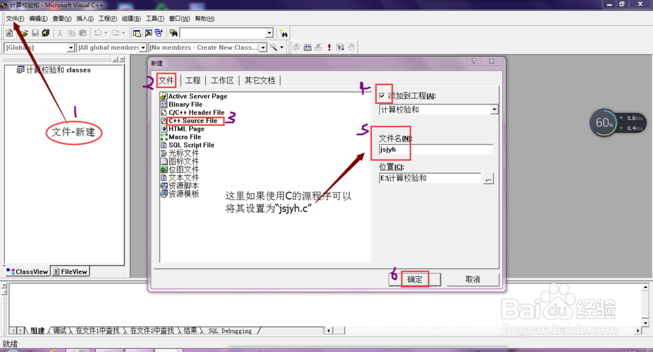Click the output pane scroll-down arrow

646,323
